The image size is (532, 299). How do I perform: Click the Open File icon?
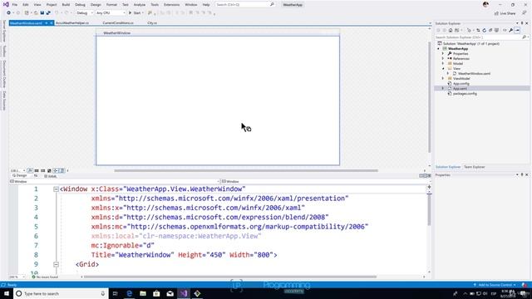click(x=36, y=13)
